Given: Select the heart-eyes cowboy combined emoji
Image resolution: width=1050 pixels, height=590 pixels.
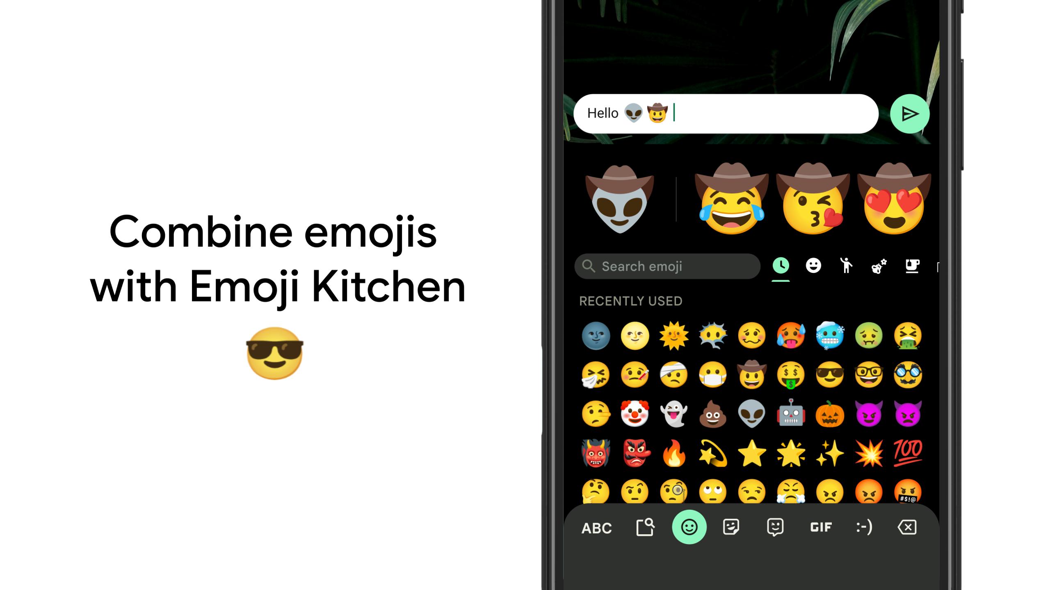Looking at the screenshot, I should coord(896,202).
